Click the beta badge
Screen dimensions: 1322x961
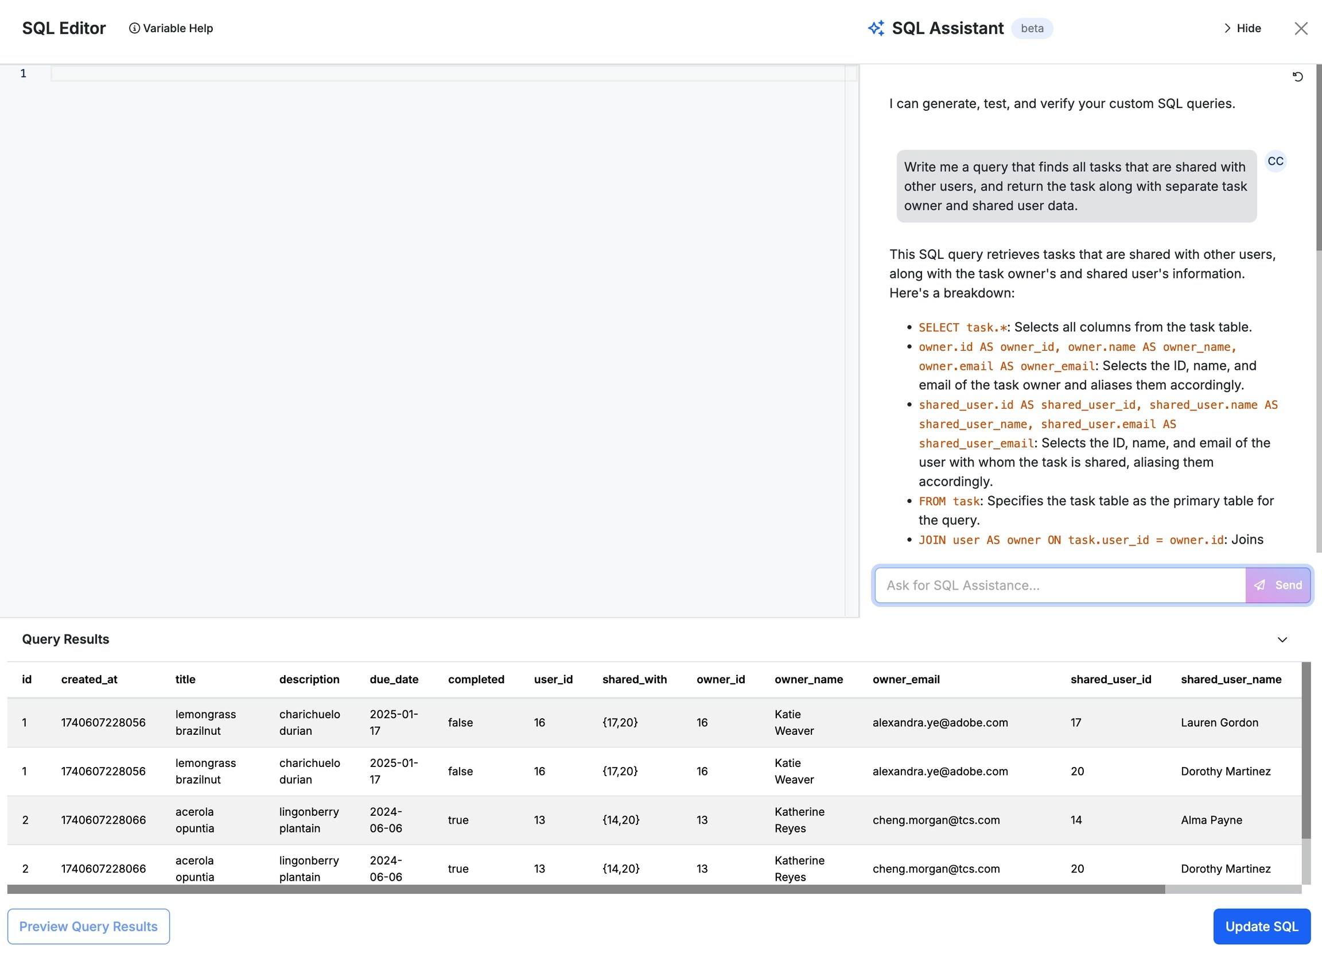click(1032, 28)
